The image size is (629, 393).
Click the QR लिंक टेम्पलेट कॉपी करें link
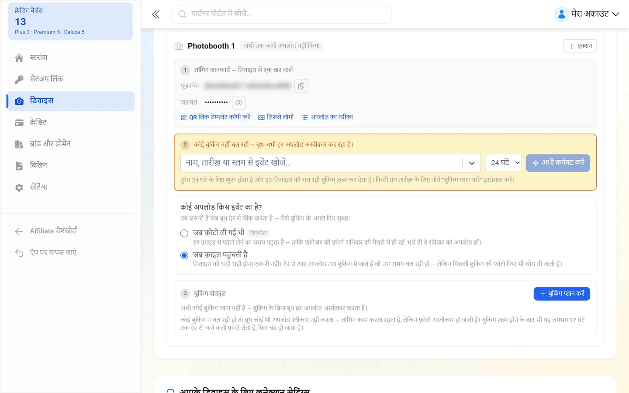[215, 117]
